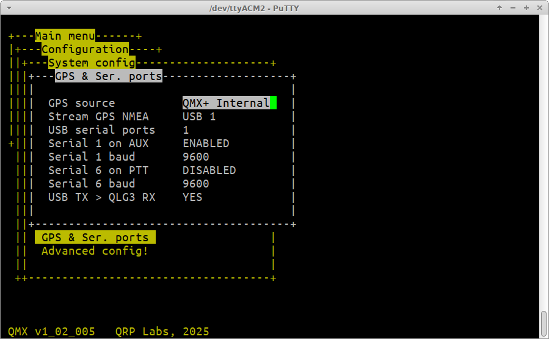Screen dimensions: 549x339
Task: Click the Configuration menu header
Action: [x=85, y=49]
